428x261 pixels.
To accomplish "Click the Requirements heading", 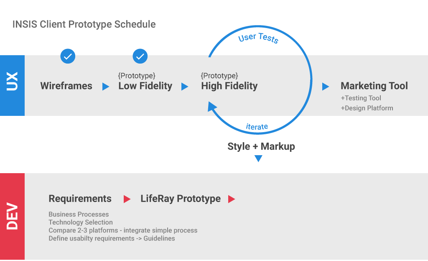I will (80, 199).
